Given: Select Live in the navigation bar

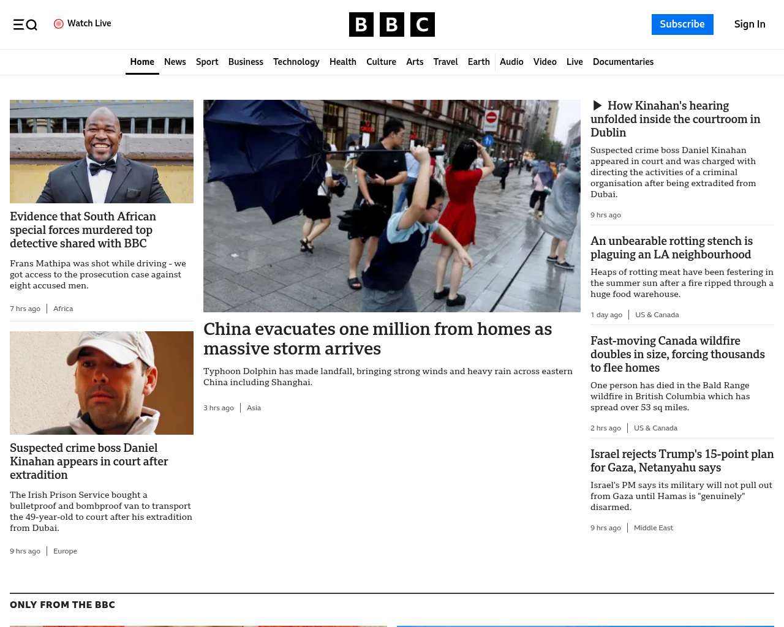Looking at the screenshot, I should tap(575, 62).
